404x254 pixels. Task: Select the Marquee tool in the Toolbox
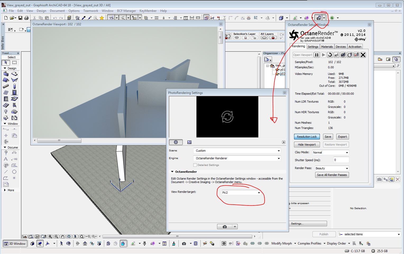[15, 63]
